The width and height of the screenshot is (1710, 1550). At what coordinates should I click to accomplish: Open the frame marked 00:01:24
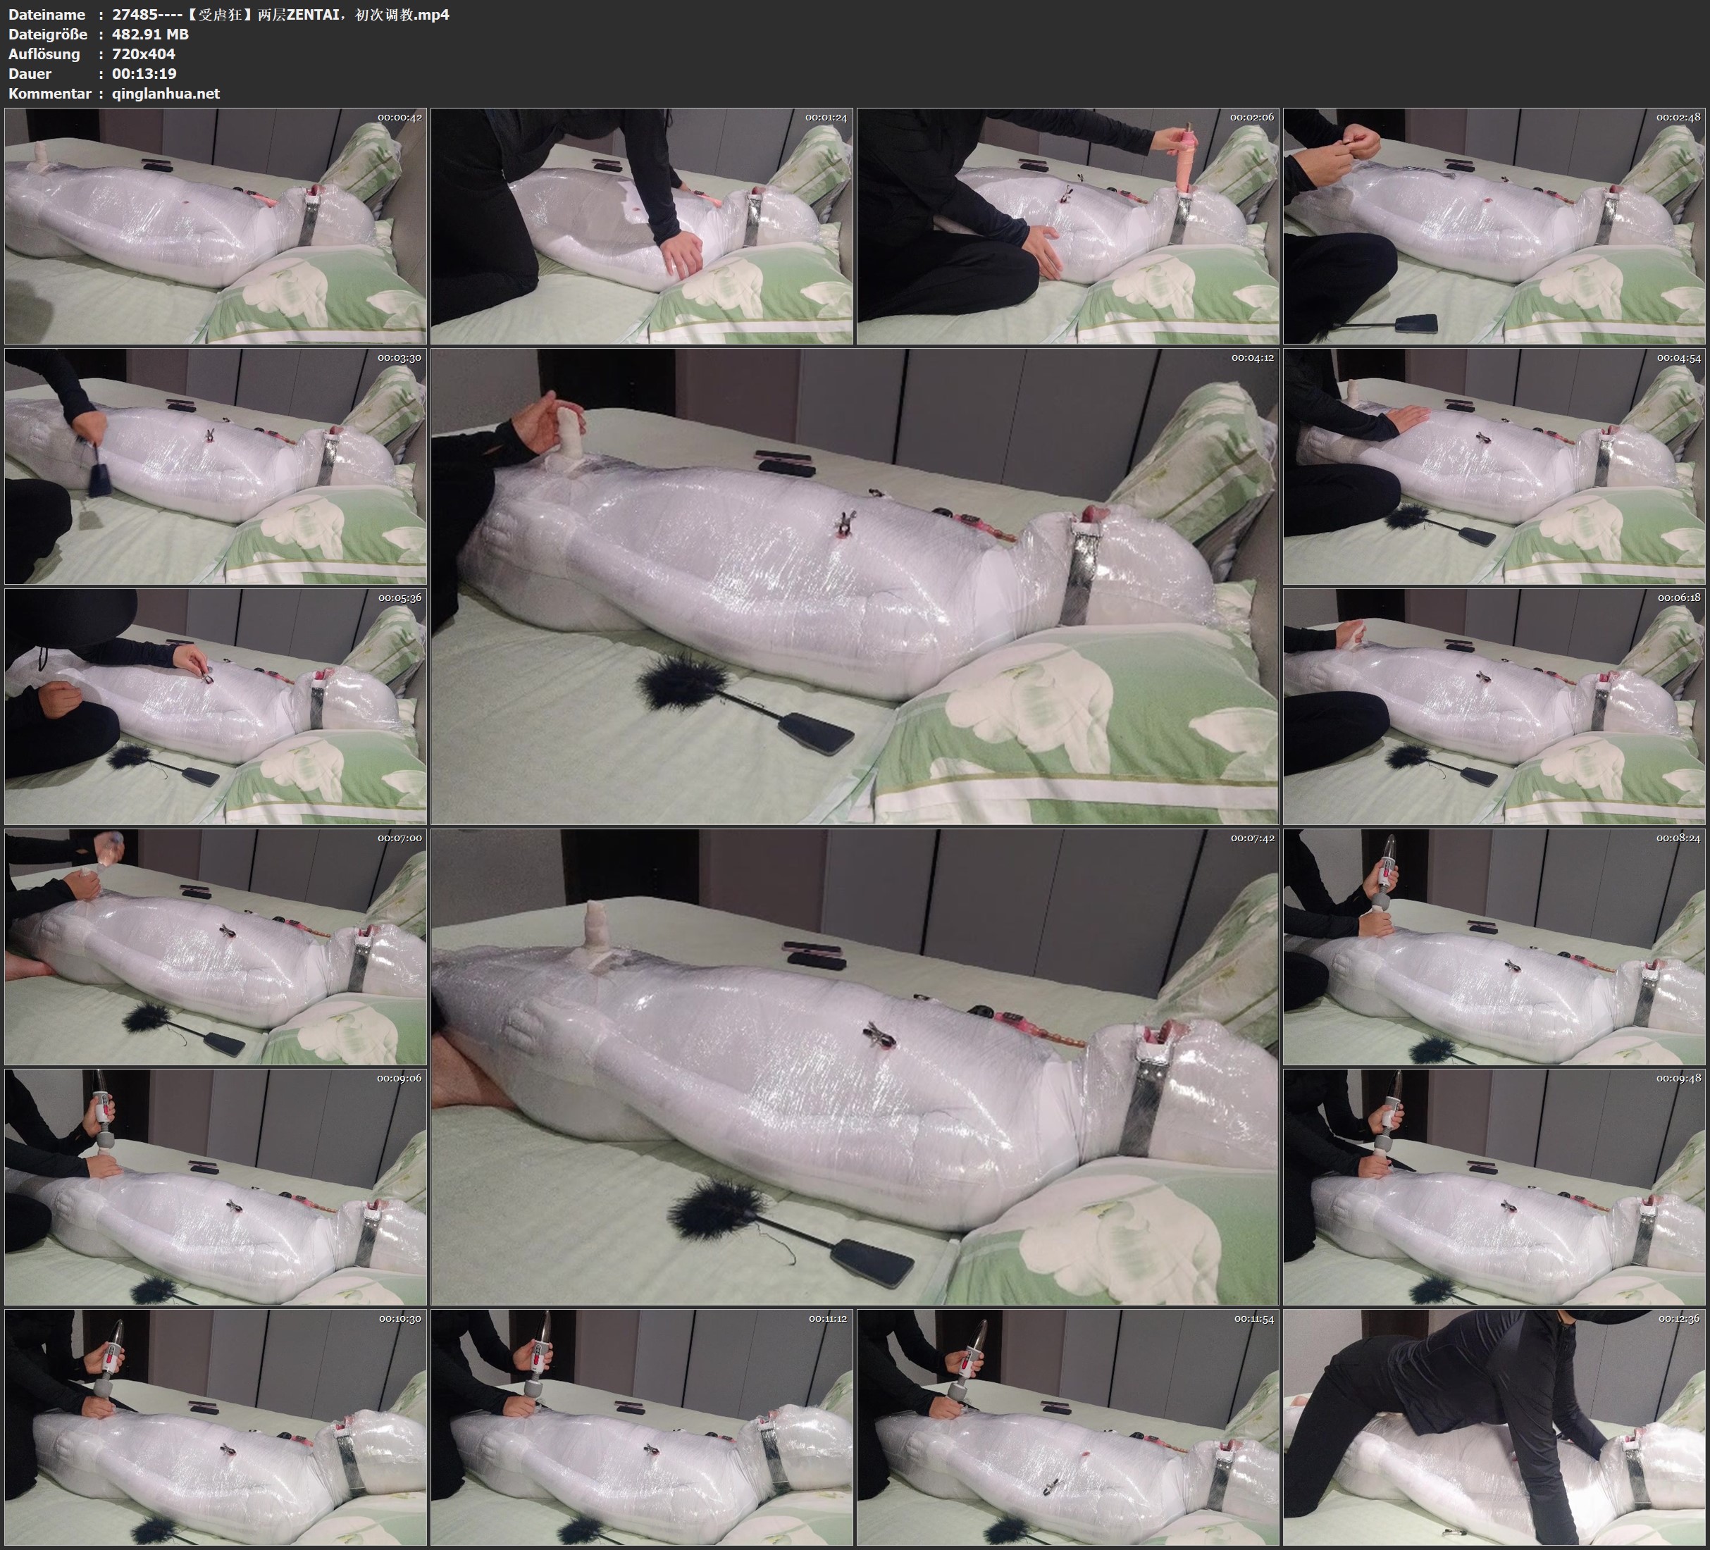coord(642,225)
